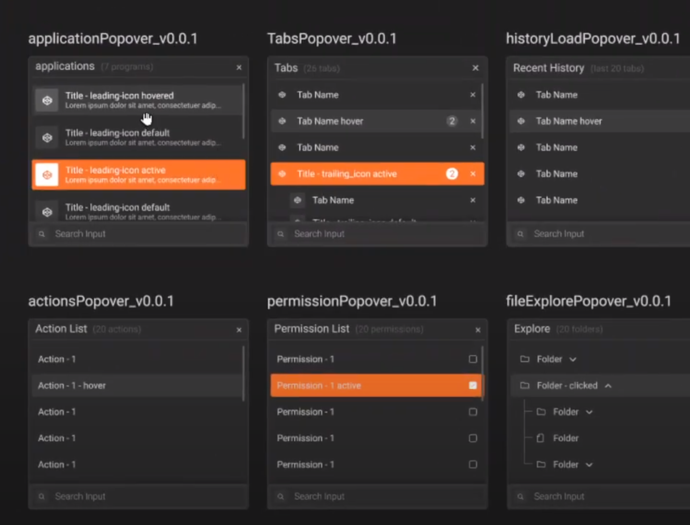Click the 'Recent History' header title
Image resolution: width=690 pixels, height=525 pixels.
point(549,68)
